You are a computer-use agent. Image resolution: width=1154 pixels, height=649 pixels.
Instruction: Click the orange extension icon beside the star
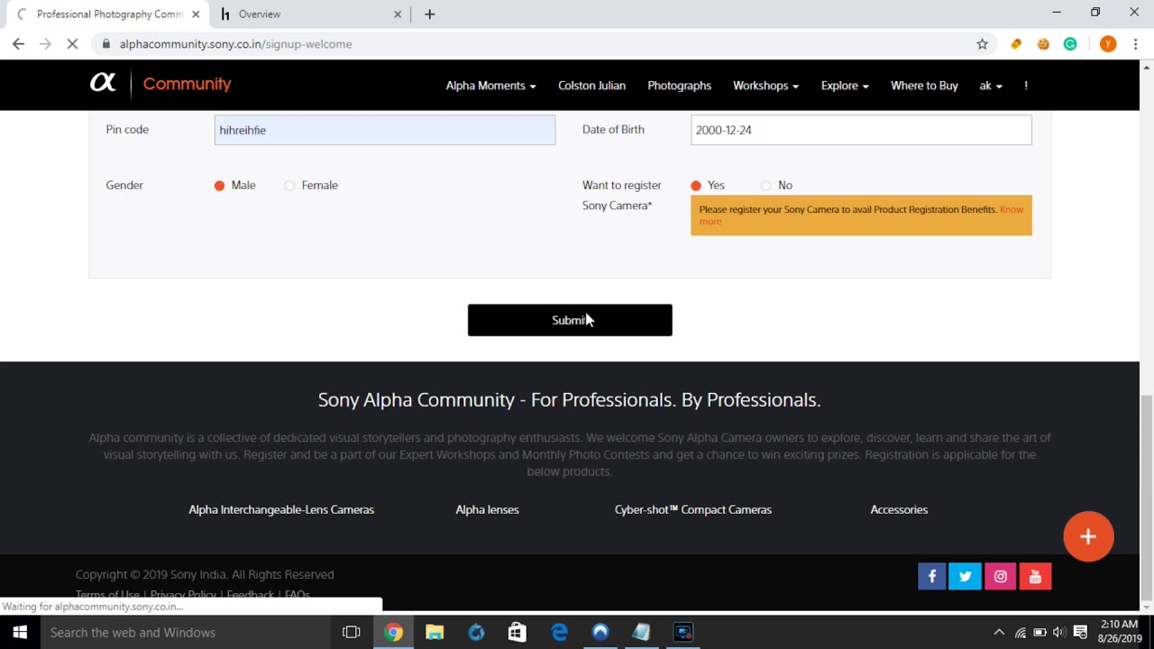pyautogui.click(x=1016, y=43)
